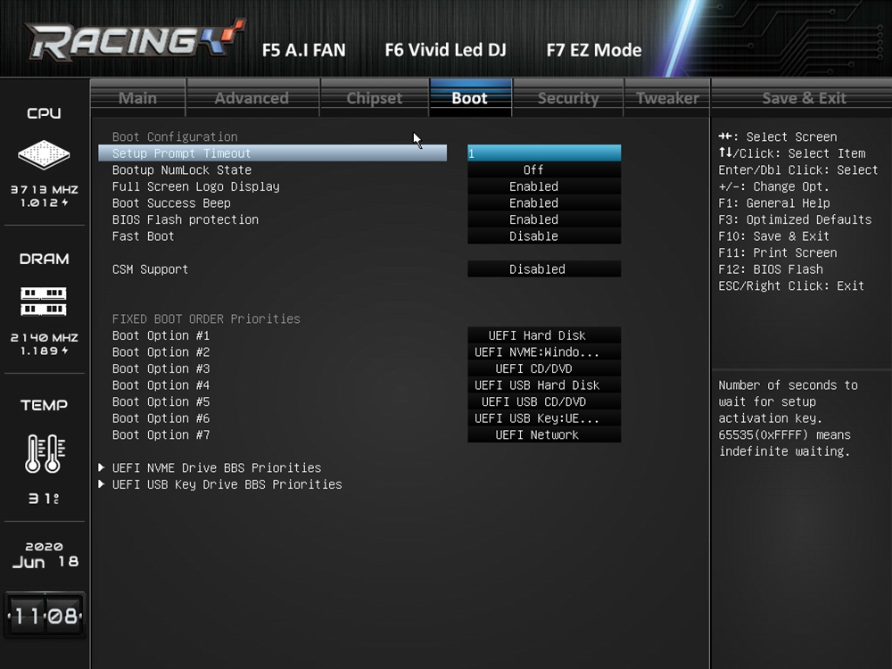Click the F10: Save & Exit help line
Image resolution: width=892 pixels, height=669 pixels.
pos(773,235)
